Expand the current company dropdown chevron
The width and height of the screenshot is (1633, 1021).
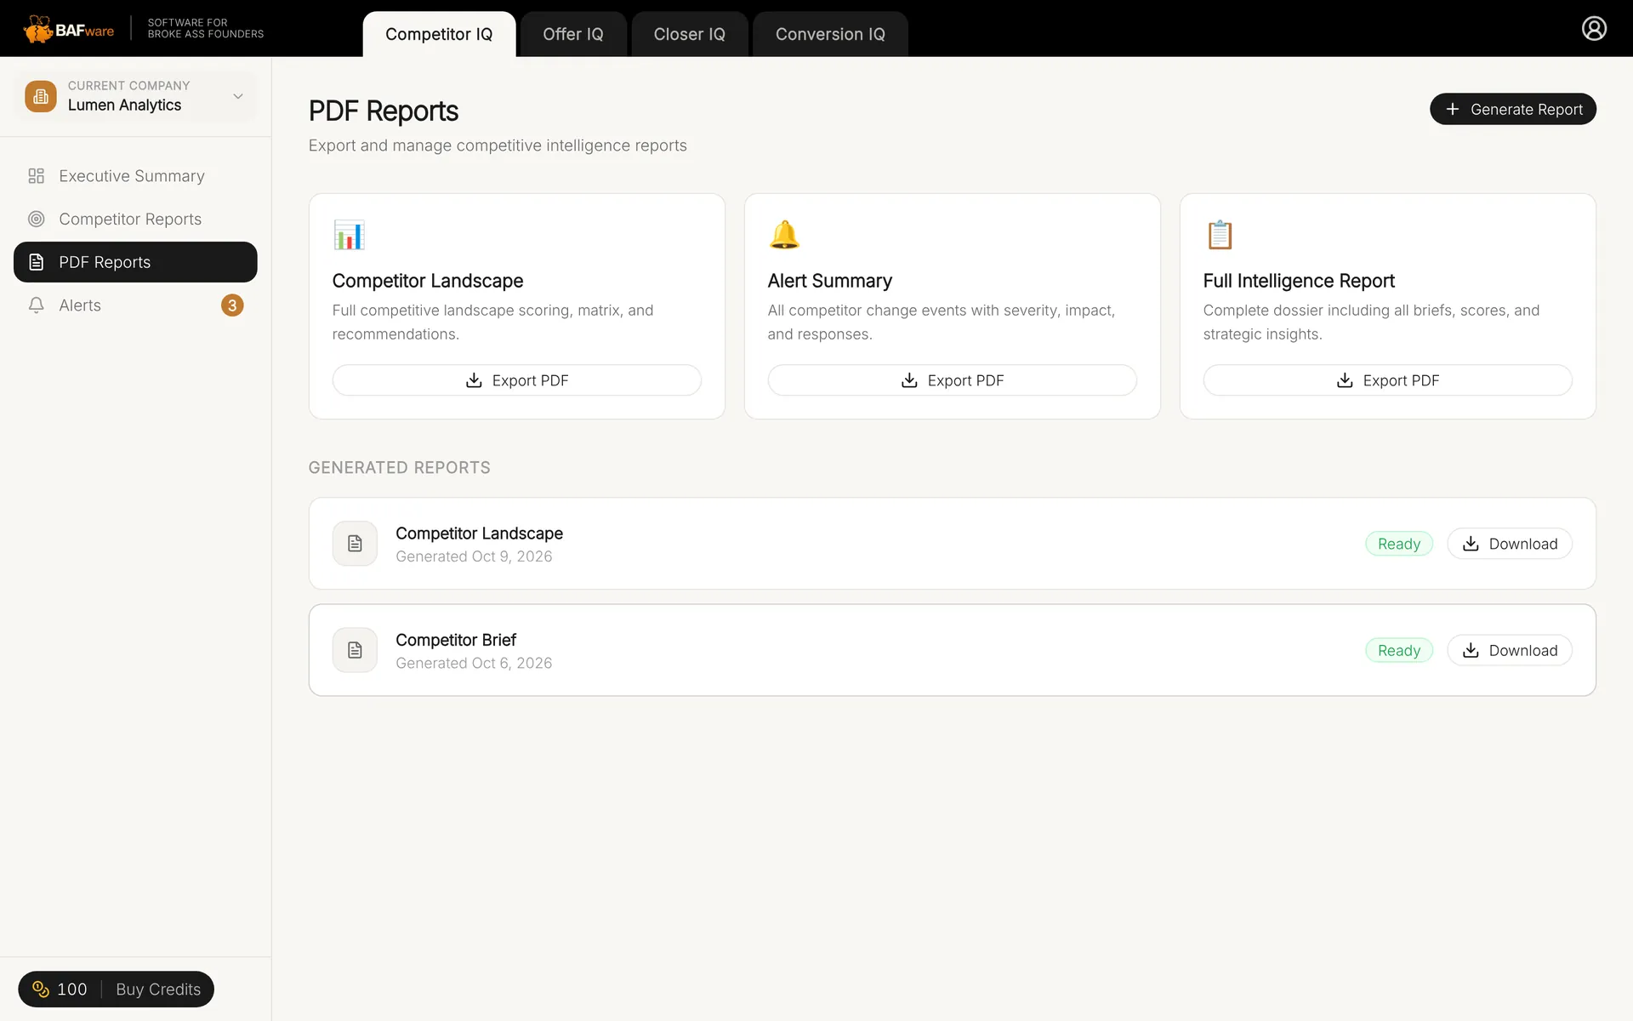(238, 96)
